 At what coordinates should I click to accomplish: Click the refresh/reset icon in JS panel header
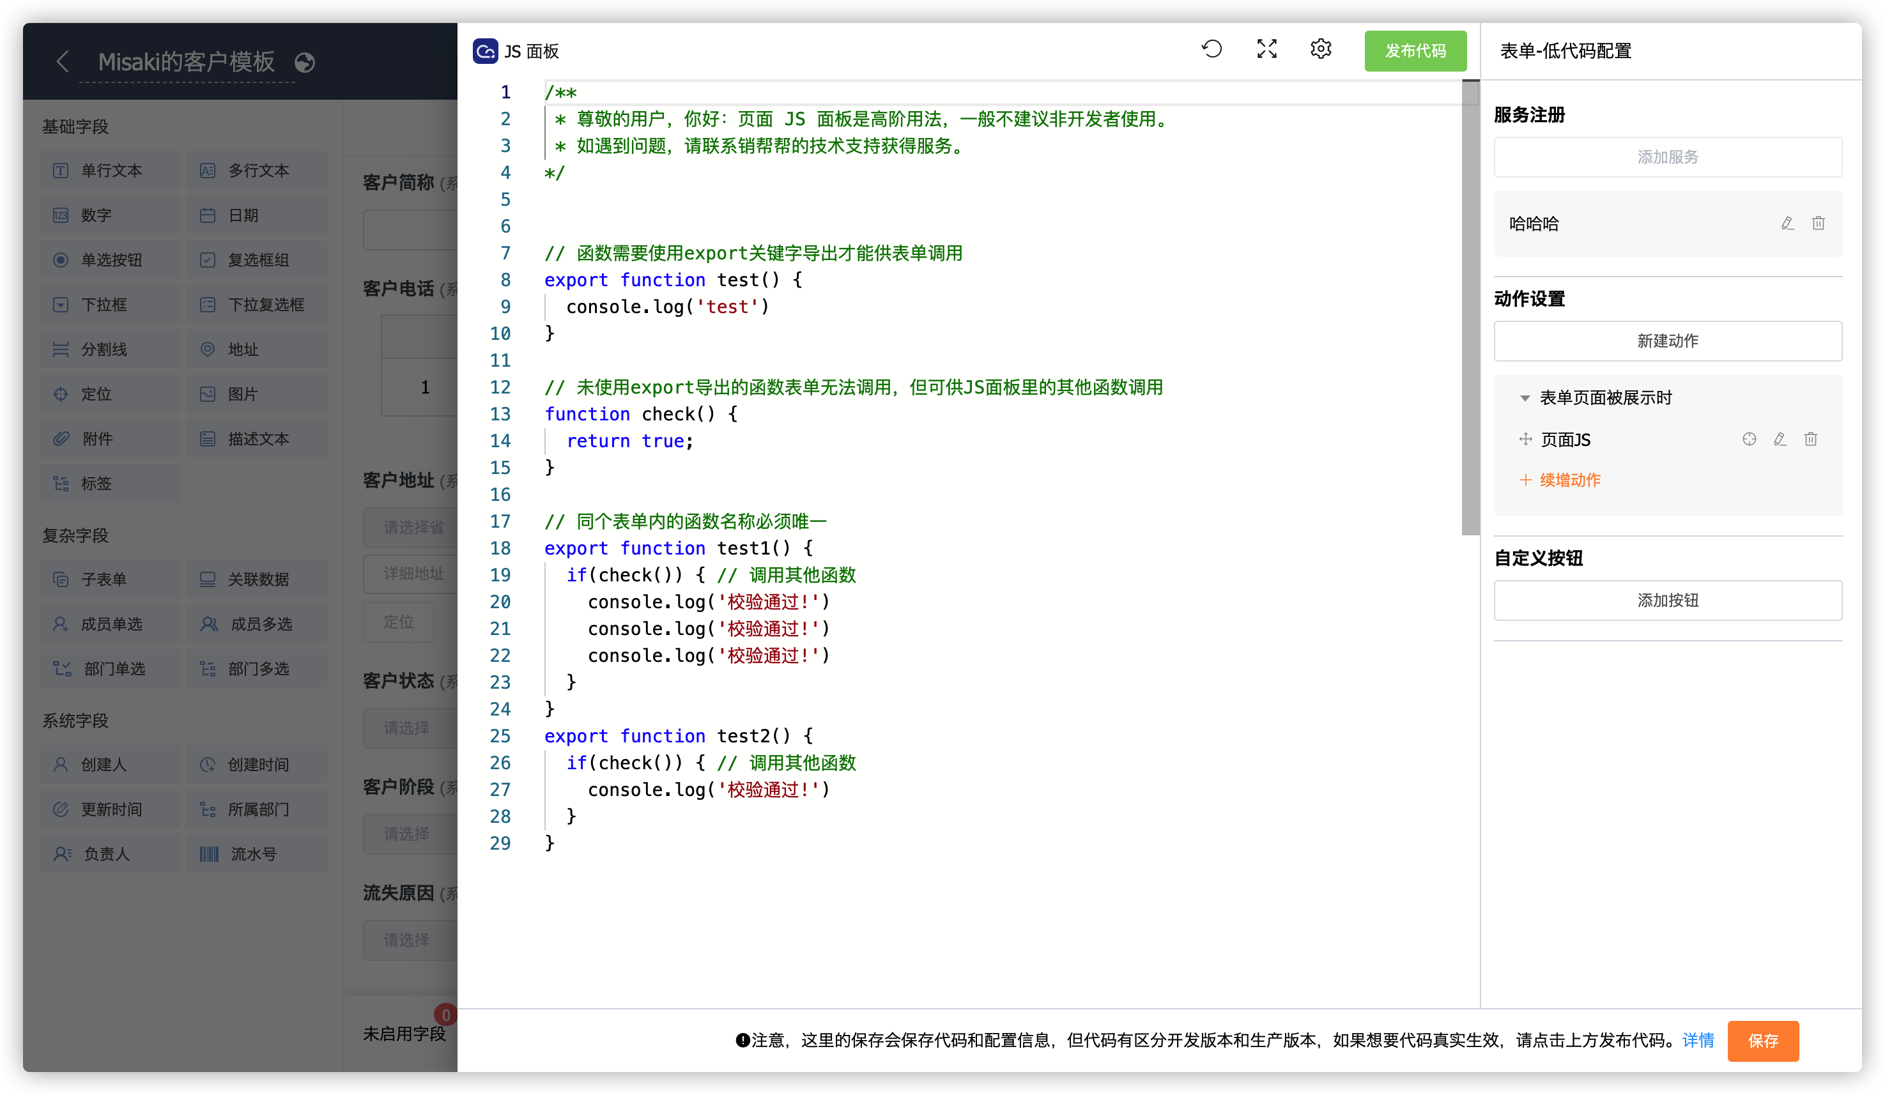coord(1212,49)
